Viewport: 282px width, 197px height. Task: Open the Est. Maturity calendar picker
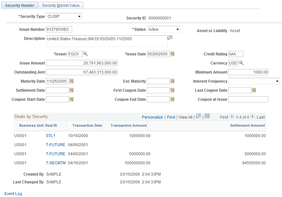click(x=172, y=81)
